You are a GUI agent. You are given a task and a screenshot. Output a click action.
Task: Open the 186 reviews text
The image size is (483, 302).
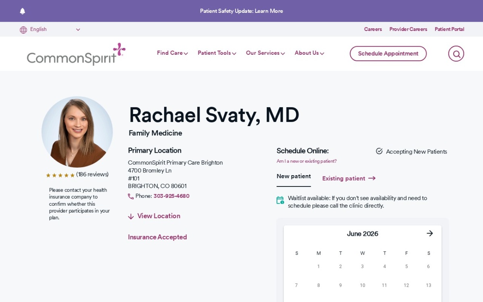[x=93, y=174]
